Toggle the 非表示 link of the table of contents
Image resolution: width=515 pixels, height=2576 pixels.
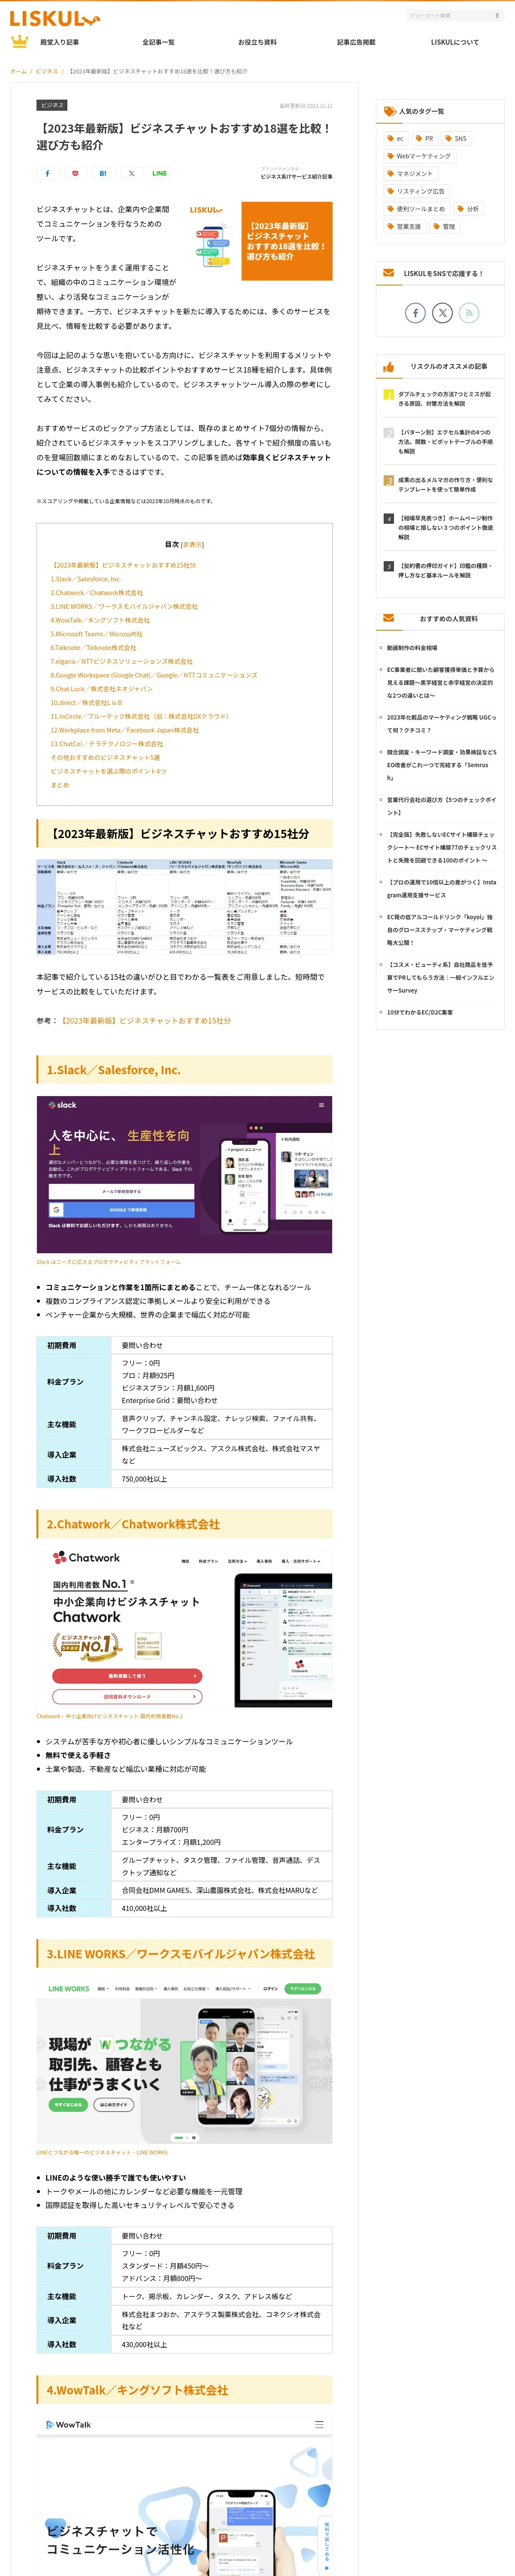pos(192,545)
